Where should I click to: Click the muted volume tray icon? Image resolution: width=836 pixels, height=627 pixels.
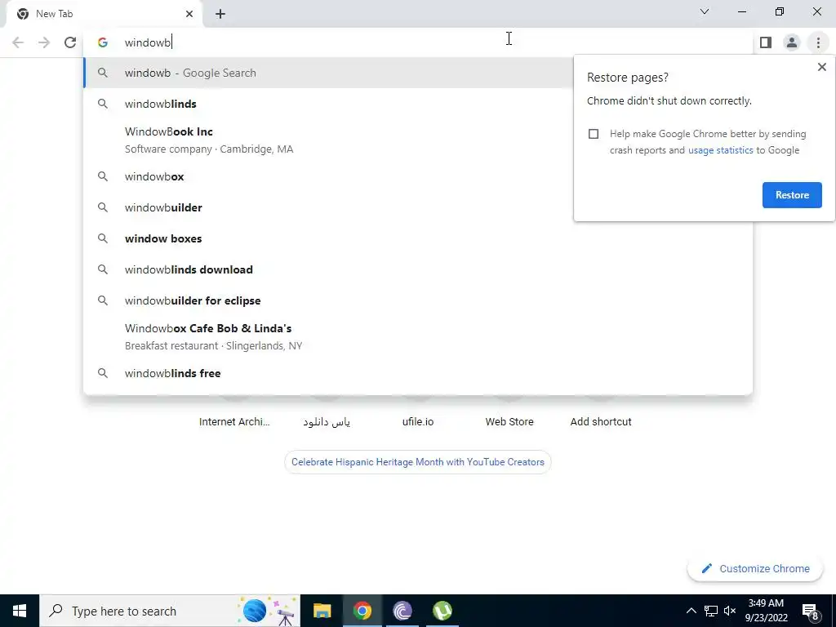point(730,611)
